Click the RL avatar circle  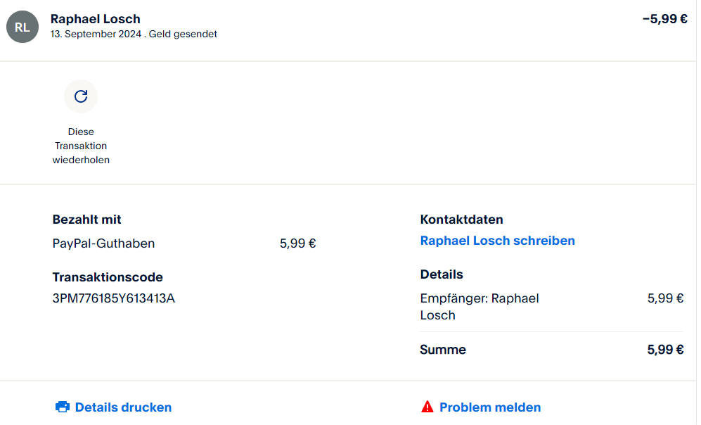coord(22,27)
